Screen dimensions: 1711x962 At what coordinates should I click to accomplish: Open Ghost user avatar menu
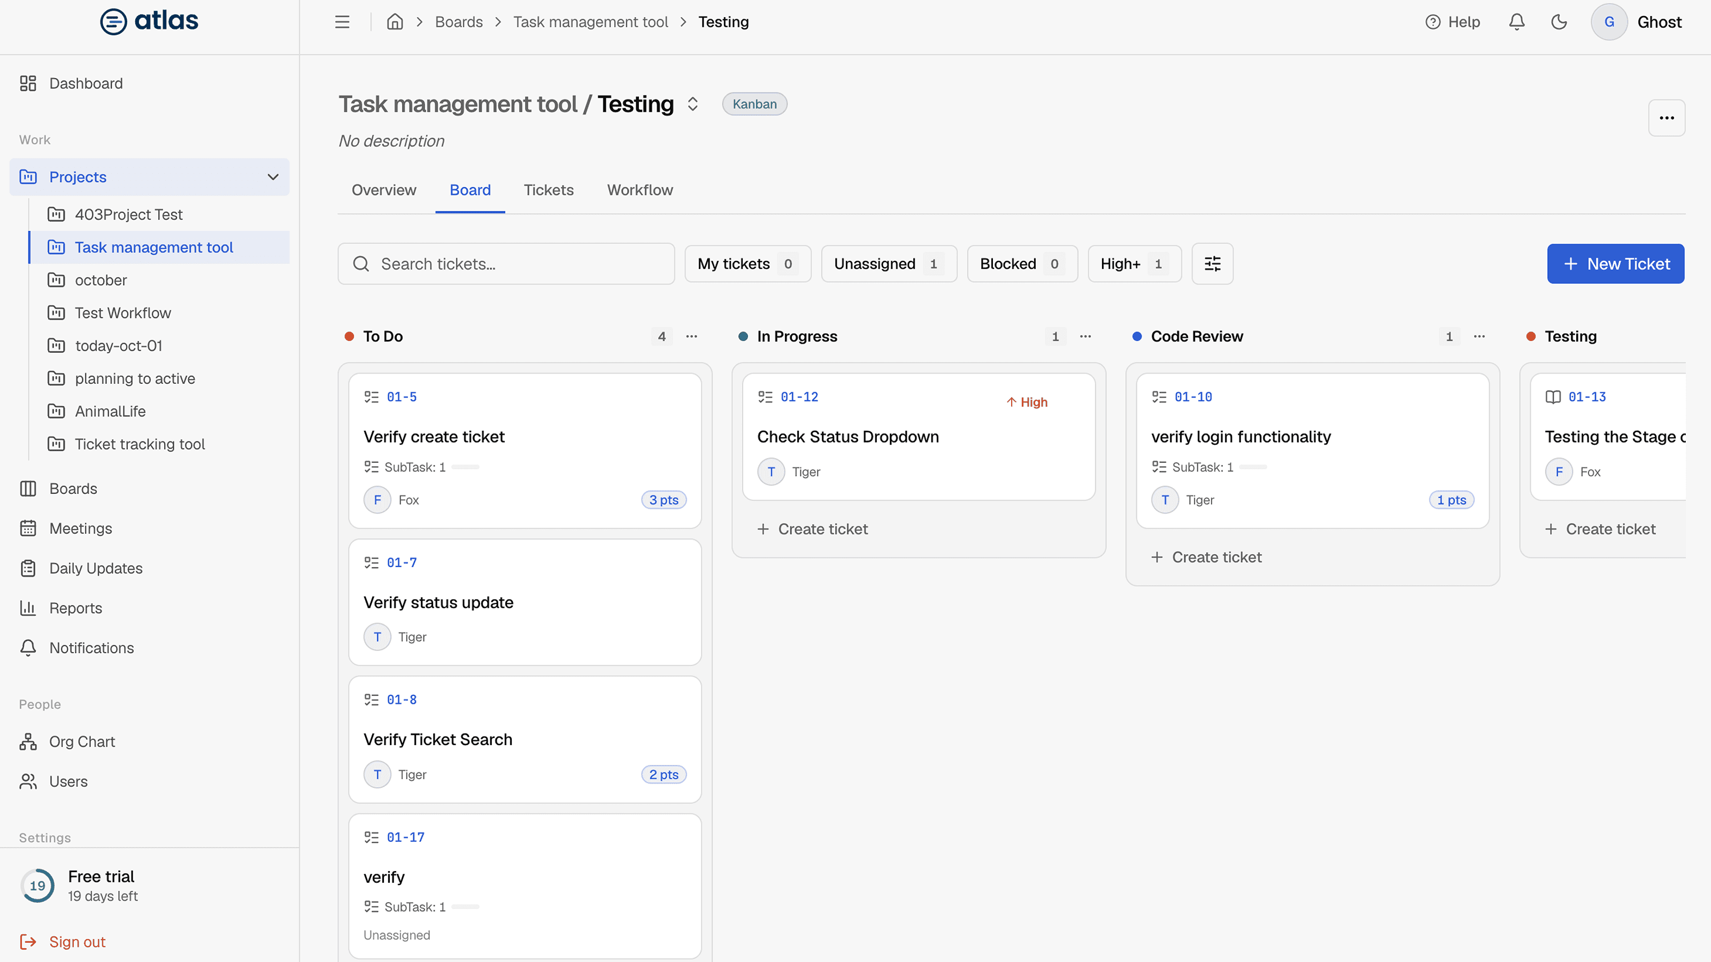[1609, 22]
